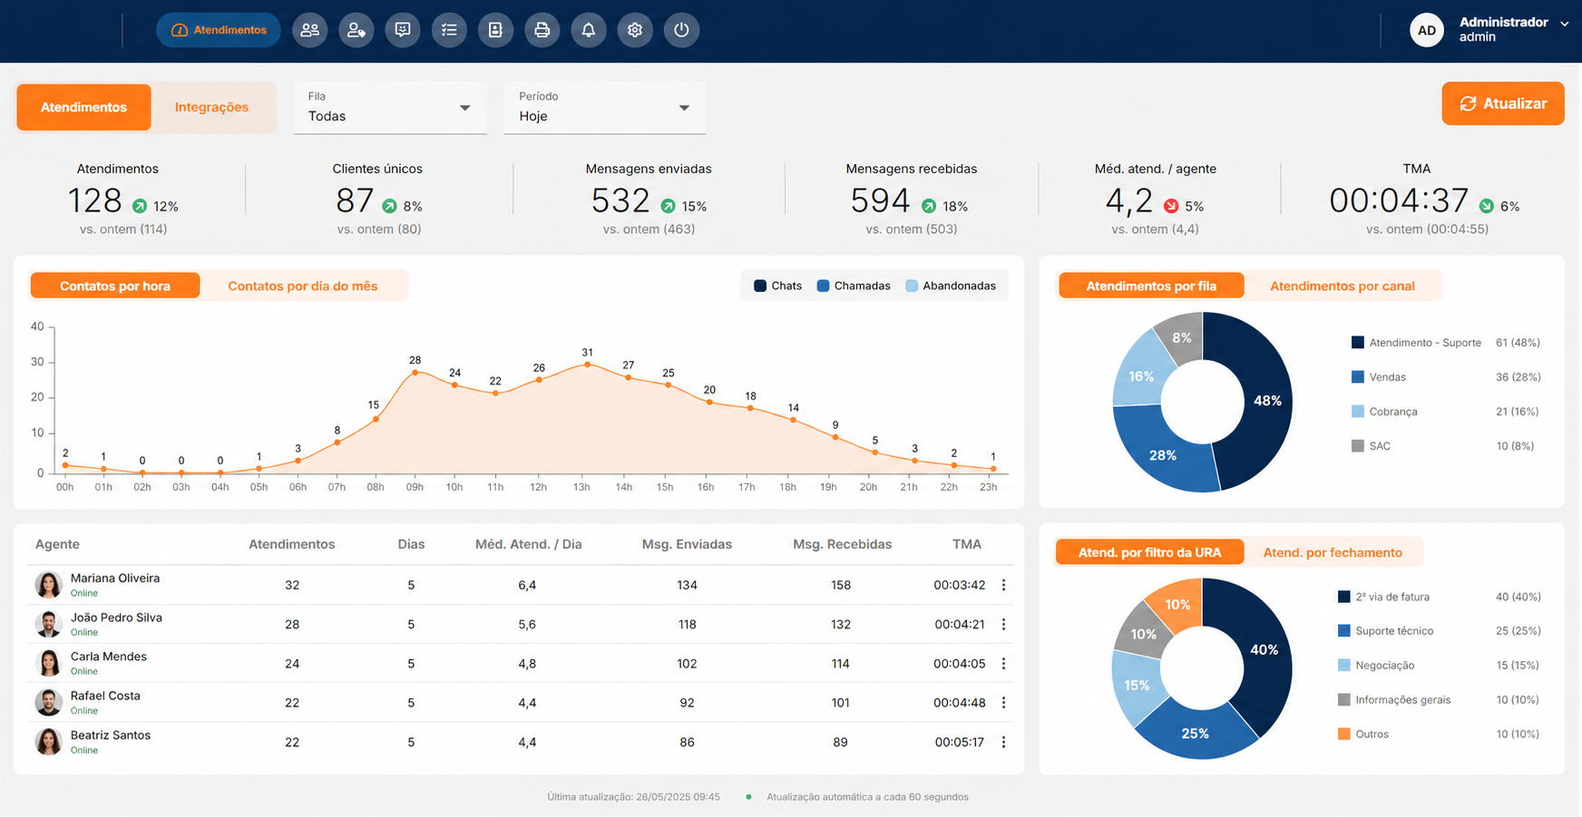Open options menu for Carla Mendes row
The image size is (1582, 817).
coord(1003,664)
